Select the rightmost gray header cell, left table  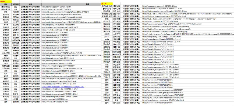coord(71,5)
